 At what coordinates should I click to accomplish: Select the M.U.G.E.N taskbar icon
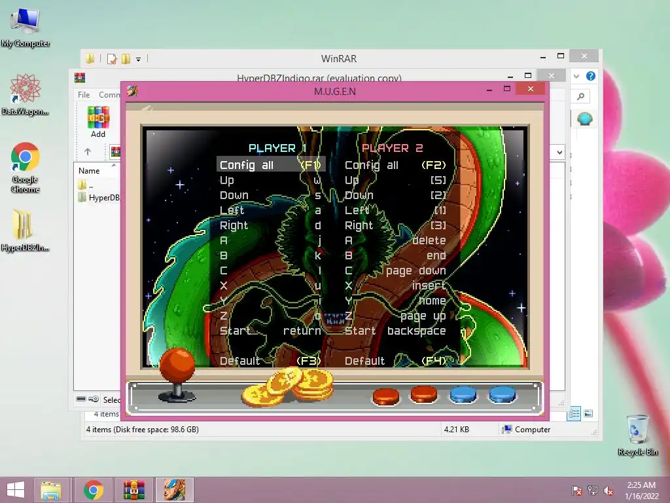174,490
